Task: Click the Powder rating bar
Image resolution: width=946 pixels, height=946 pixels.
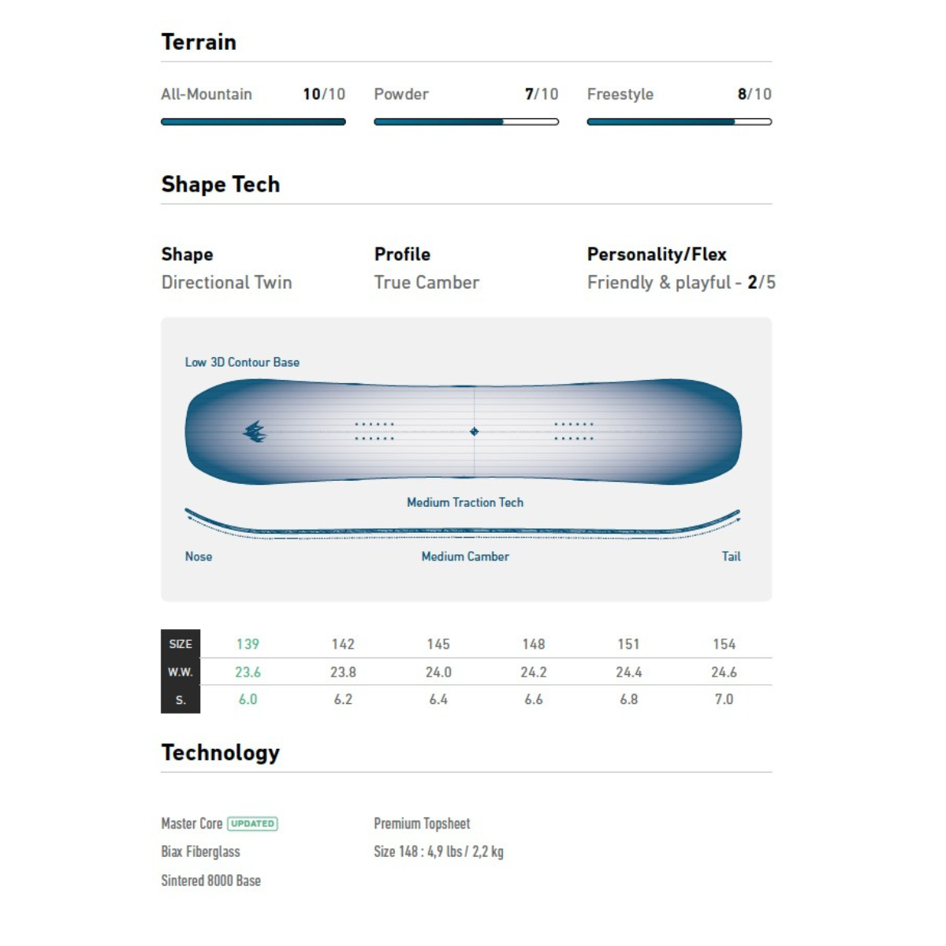Action: click(466, 122)
